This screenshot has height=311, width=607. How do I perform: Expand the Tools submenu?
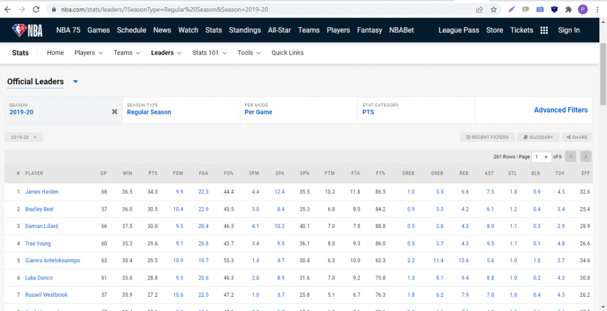coord(249,53)
